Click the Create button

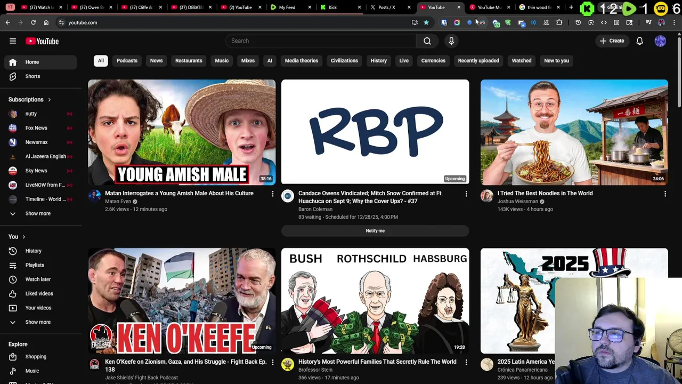tap(612, 41)
